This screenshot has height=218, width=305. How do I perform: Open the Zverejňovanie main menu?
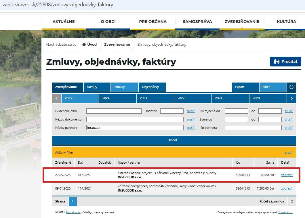point(242,22)
